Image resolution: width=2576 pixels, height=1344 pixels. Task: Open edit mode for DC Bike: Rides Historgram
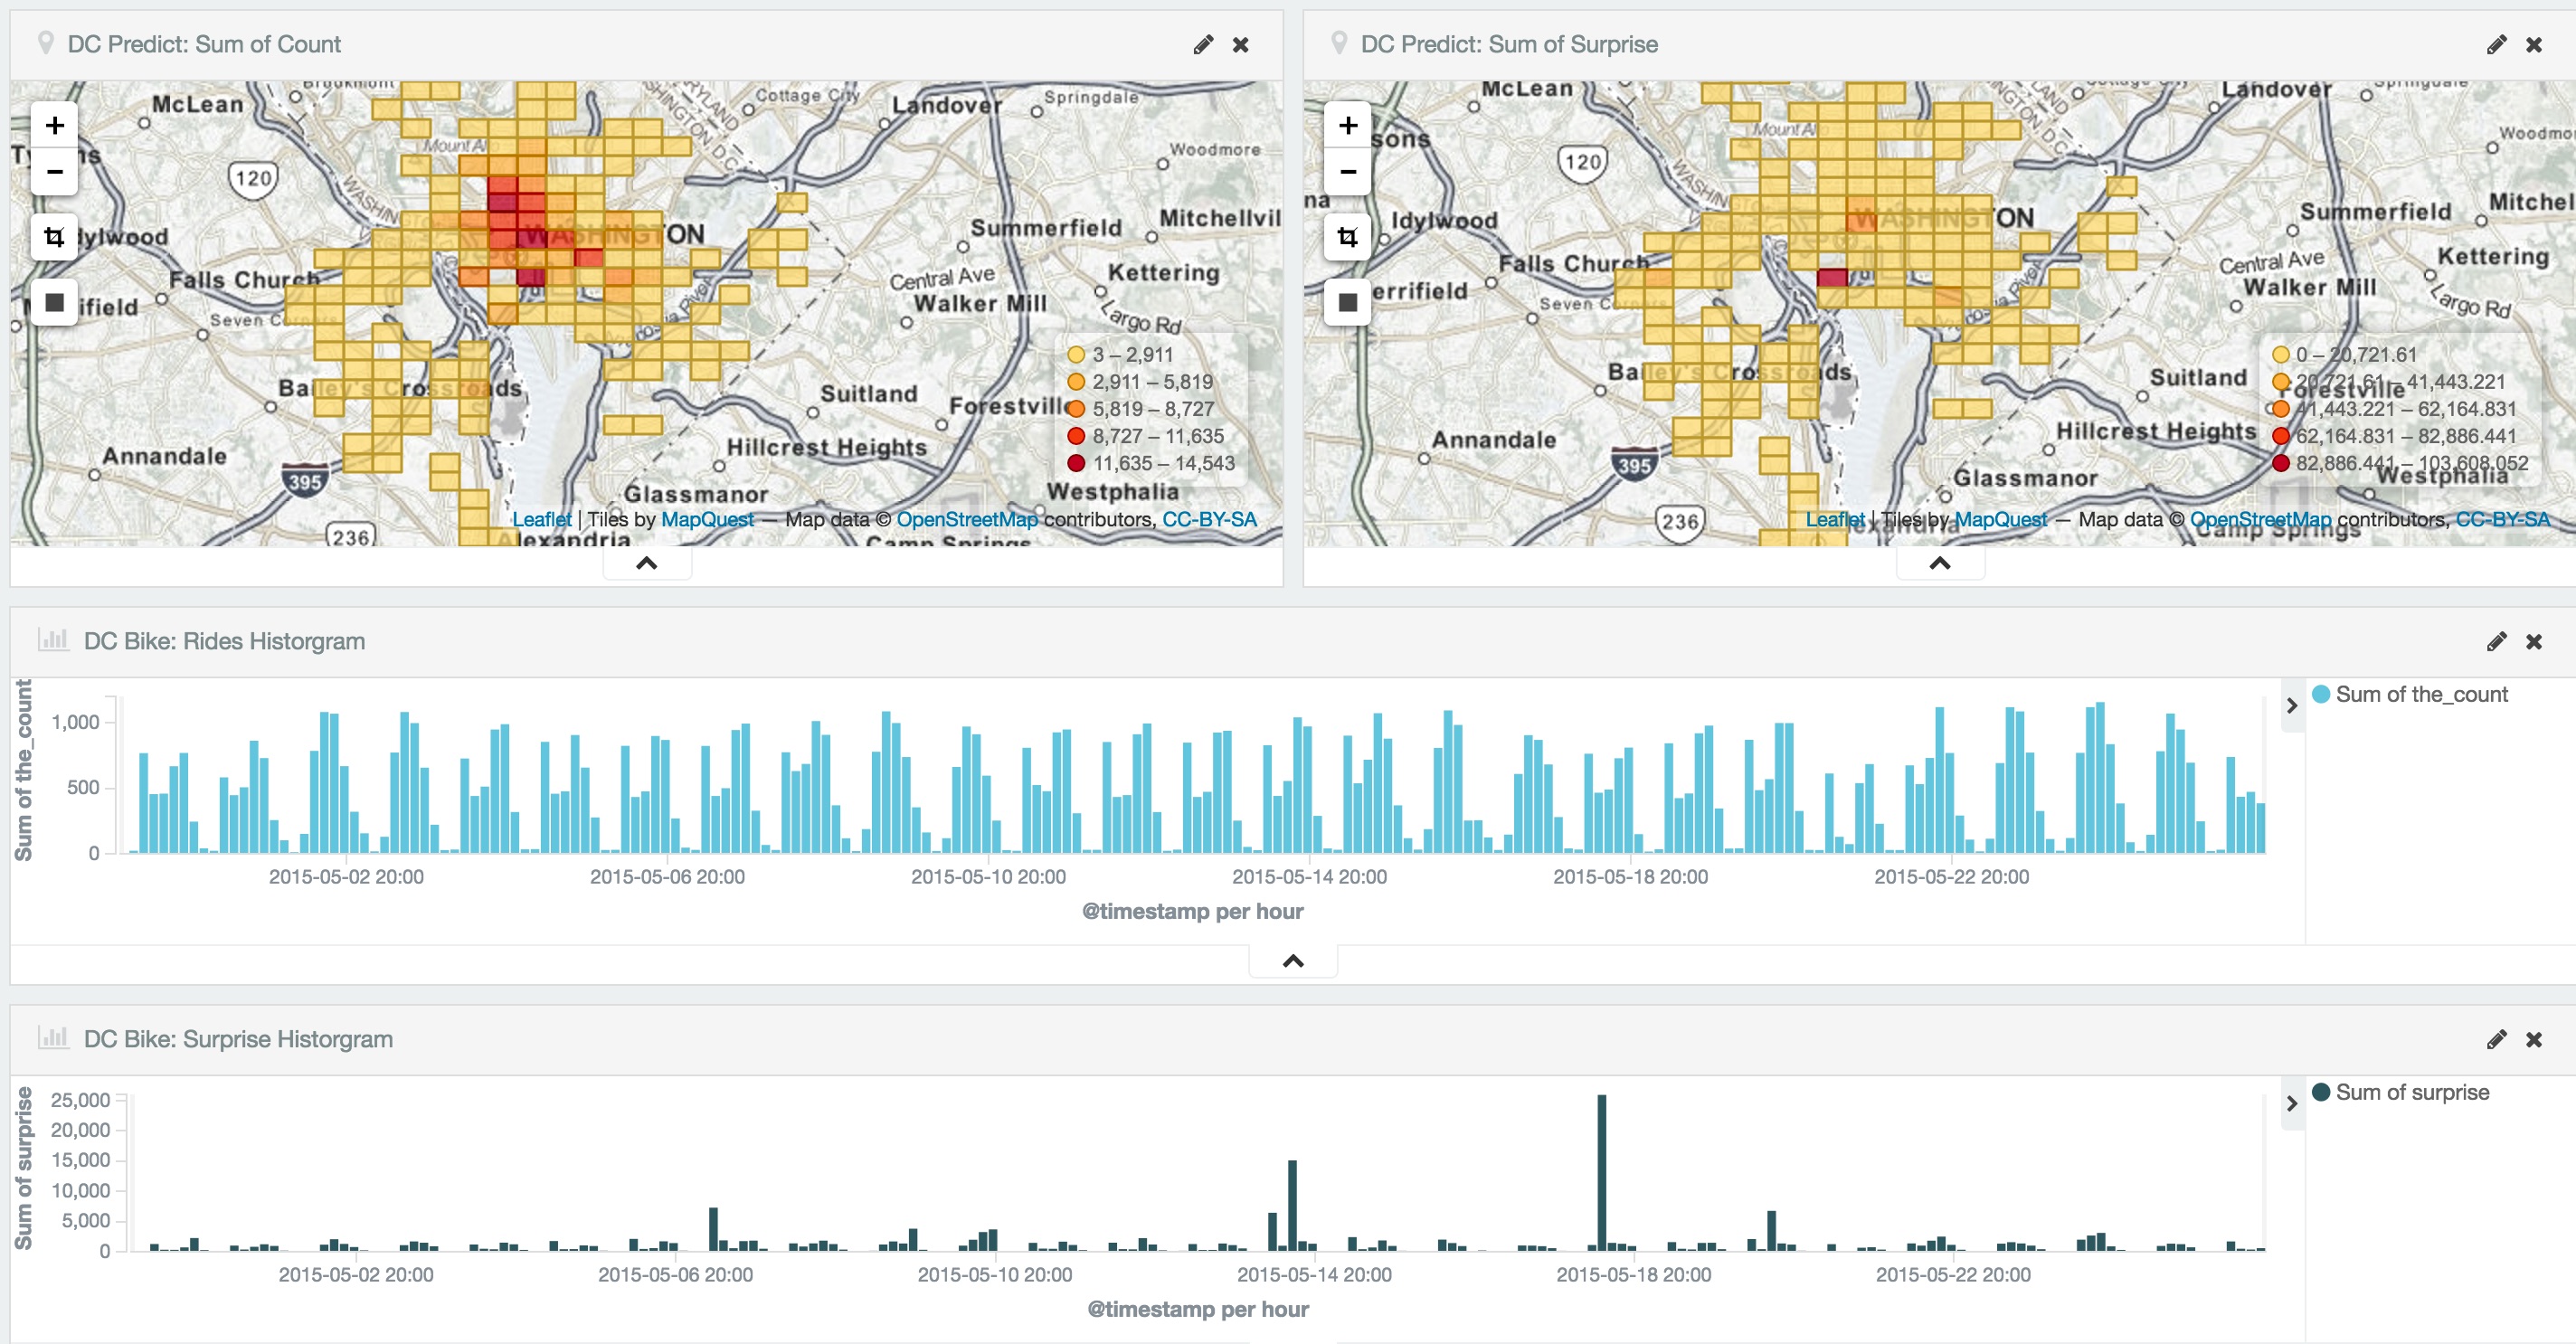coord(2497,641)
